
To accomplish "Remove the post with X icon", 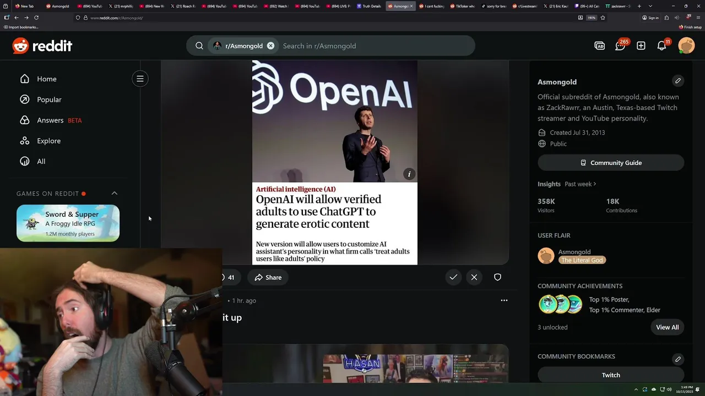I will 474,277.
